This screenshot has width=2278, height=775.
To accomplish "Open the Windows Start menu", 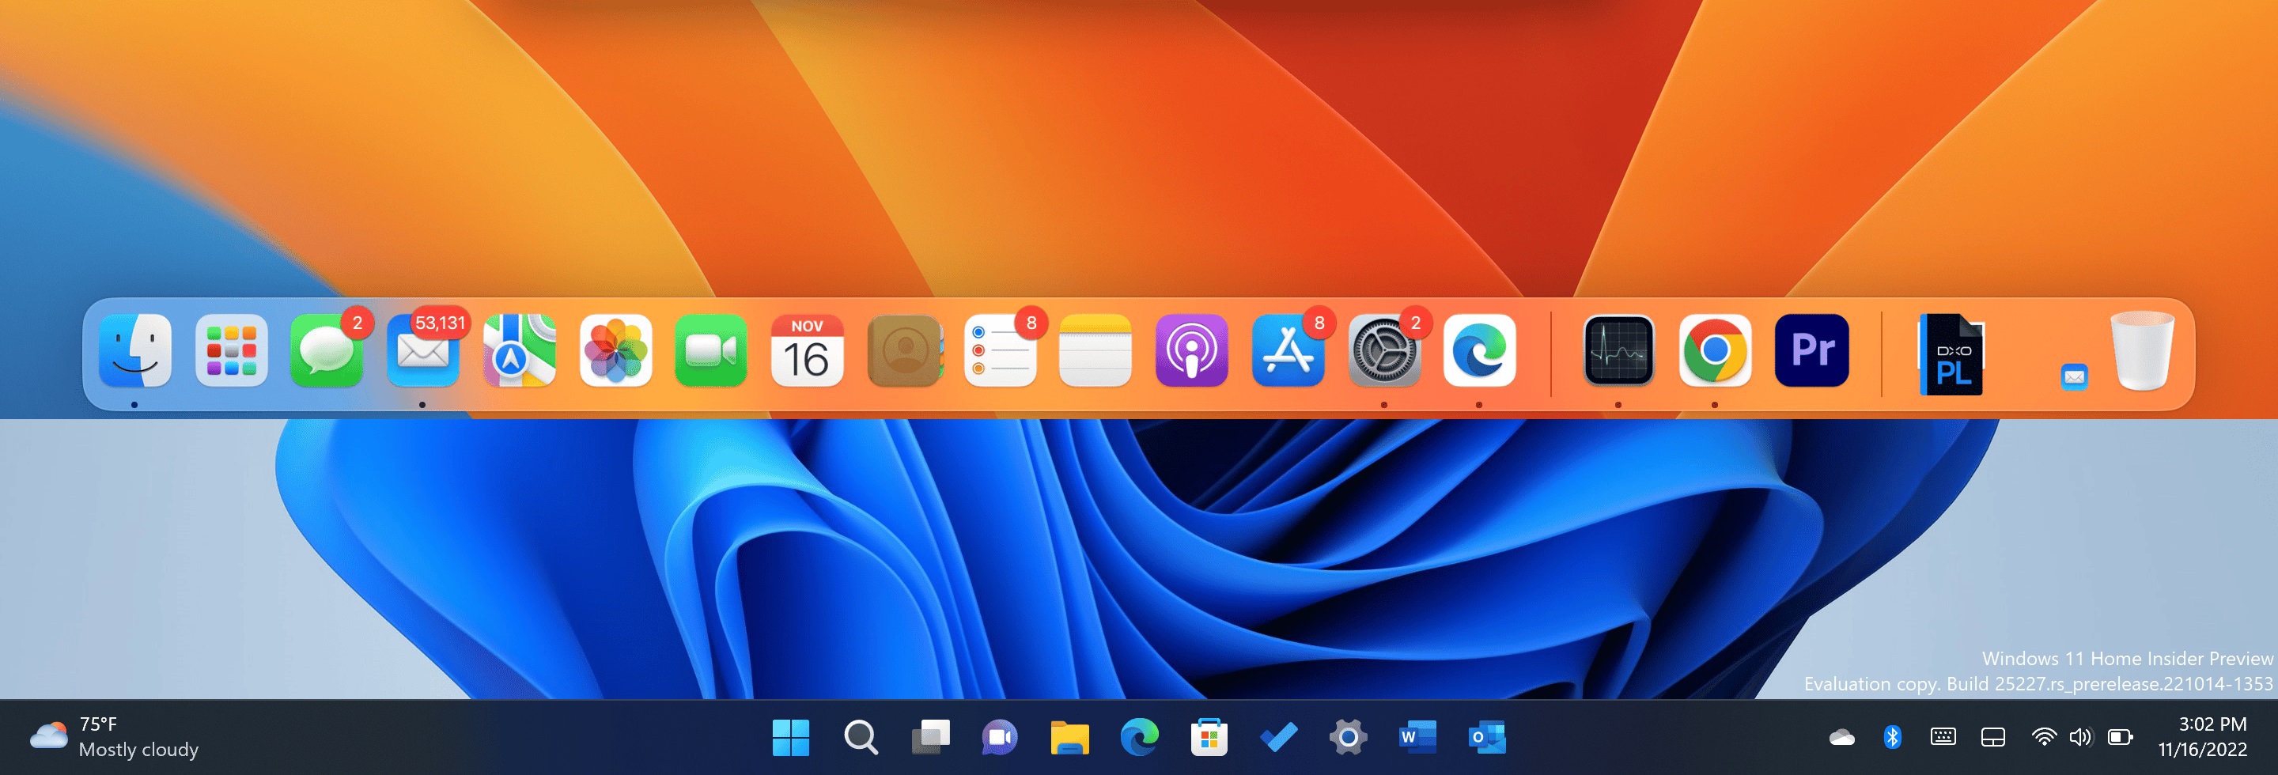I will pyautogui.click(x=791, y=738).
